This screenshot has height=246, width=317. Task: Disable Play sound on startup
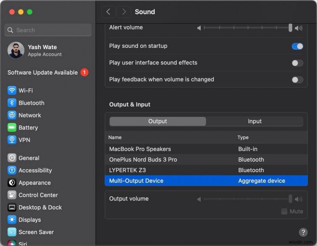(297, 46)
